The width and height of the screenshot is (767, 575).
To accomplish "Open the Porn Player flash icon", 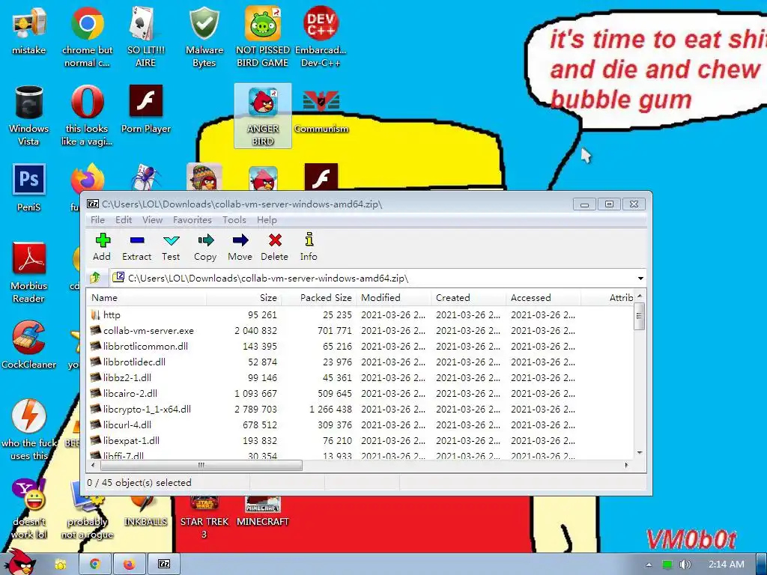I will pos(146,110).
